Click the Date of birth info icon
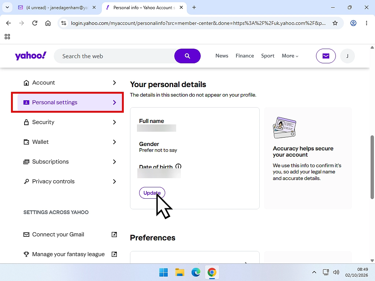The height and width of the screenshot is (281, 375). coord(178,166)
